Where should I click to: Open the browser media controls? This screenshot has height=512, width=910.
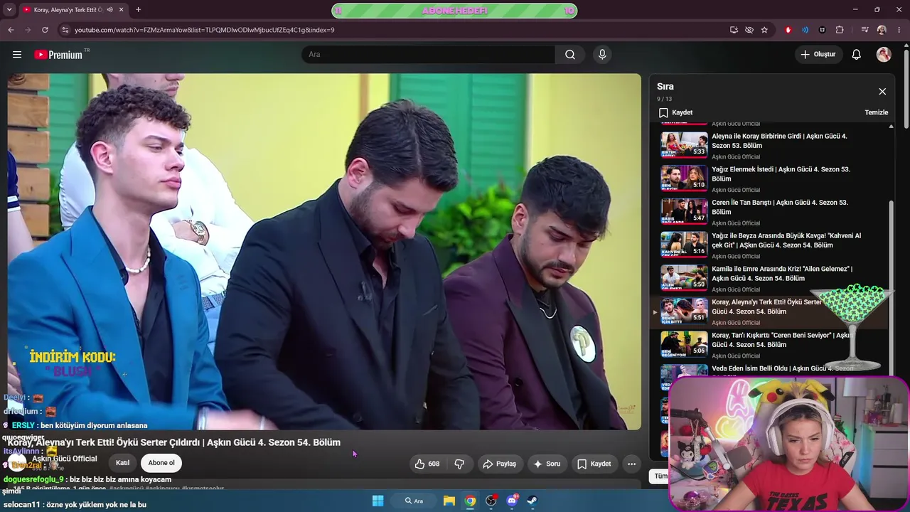pos(864,30)
